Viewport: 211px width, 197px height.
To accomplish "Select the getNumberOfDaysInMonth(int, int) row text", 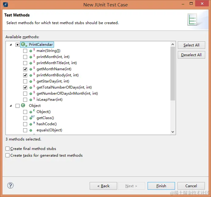I will click(67, 93).
